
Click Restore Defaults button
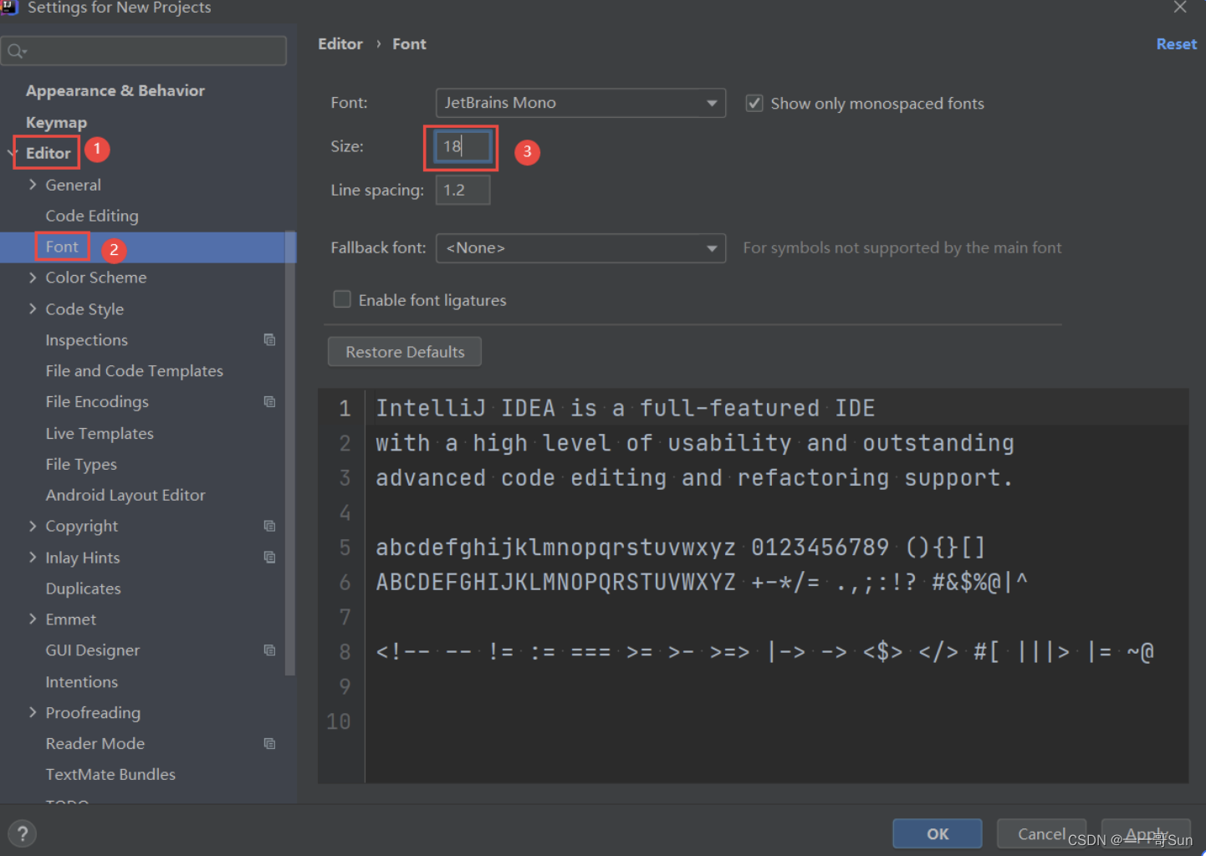pos(405,352)
